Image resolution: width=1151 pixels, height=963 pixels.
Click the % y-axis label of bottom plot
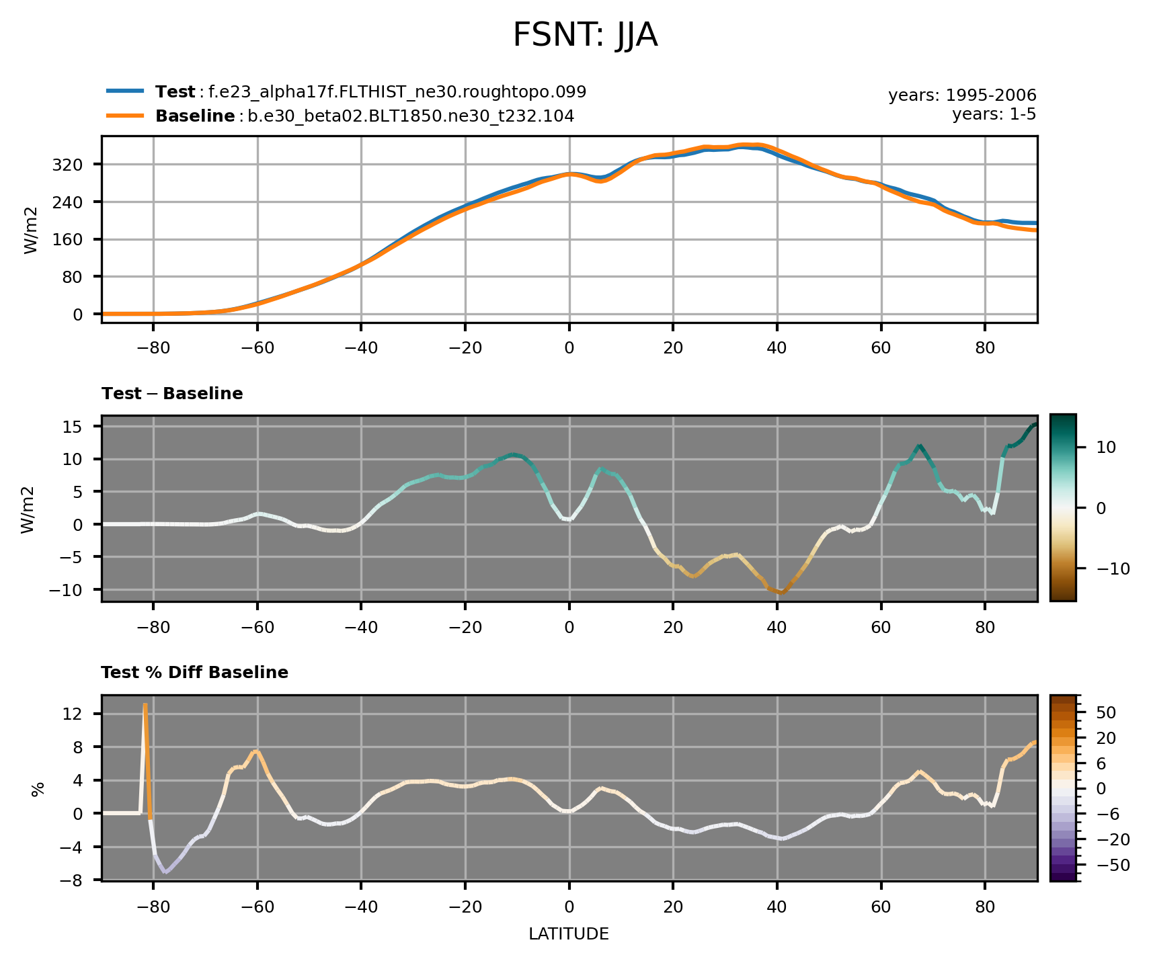pos(38,788)
